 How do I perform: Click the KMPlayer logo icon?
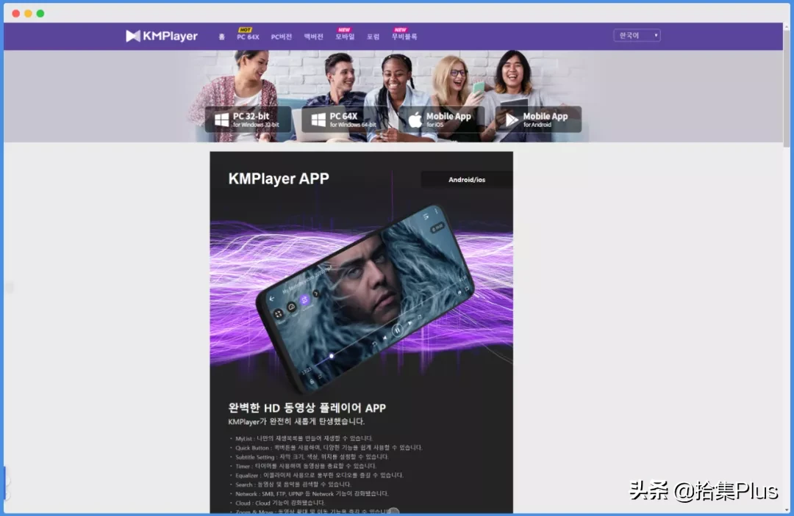pyautogui.click(x=133, y=36)
